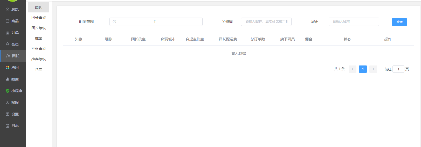421x147 pixels.
Task: Go to previous page using left chevron
Action: coord(352,69)
